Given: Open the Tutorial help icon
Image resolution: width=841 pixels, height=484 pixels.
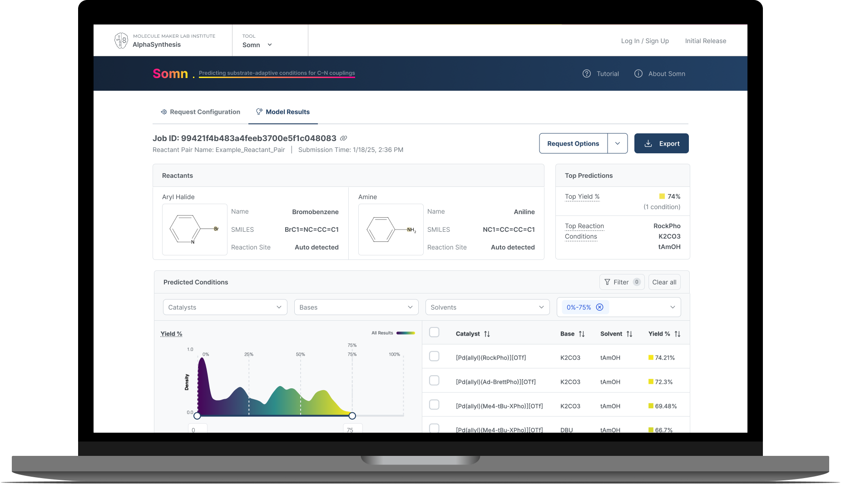Looking at the screenshot, I should click(587, 73).
